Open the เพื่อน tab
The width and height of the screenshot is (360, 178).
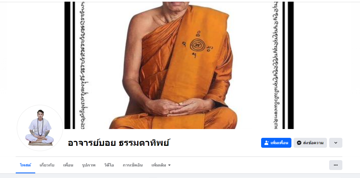pos(68,165)
